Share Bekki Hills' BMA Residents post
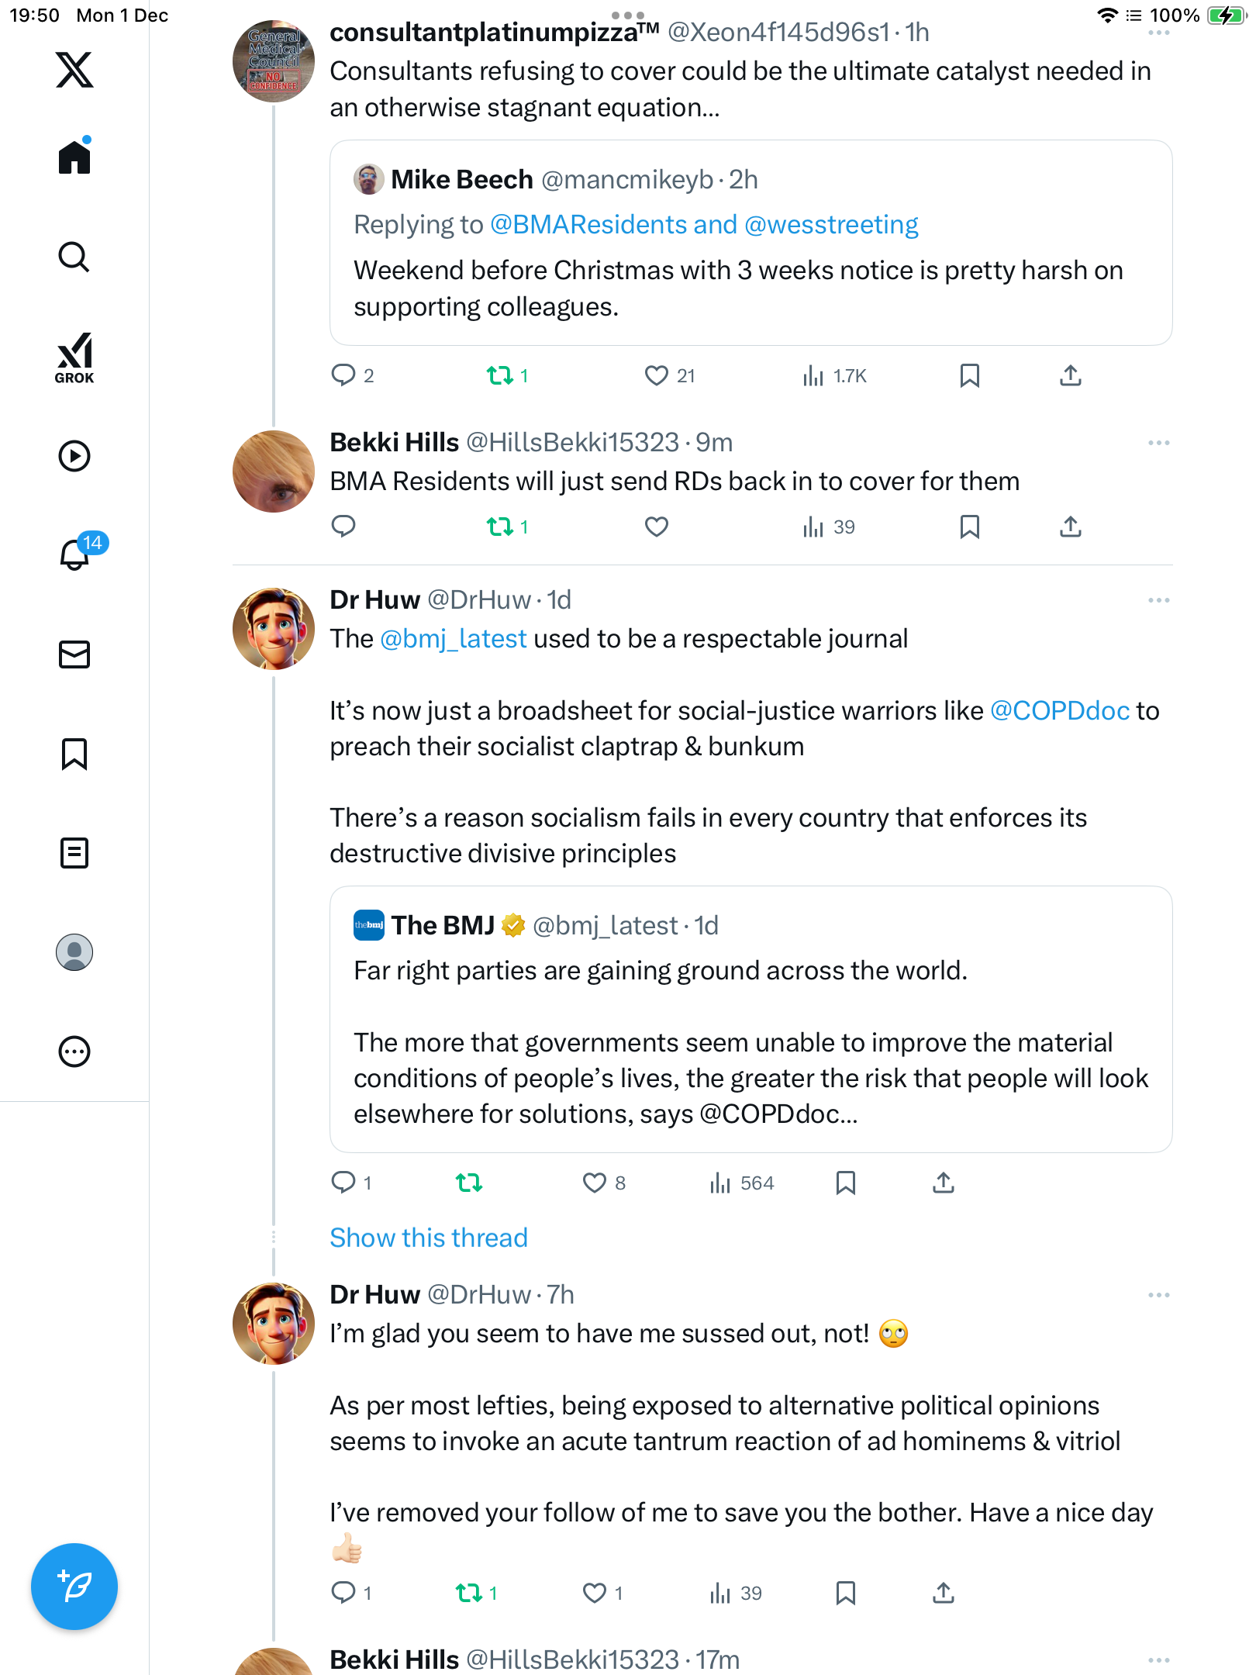 coord(1070,527)
